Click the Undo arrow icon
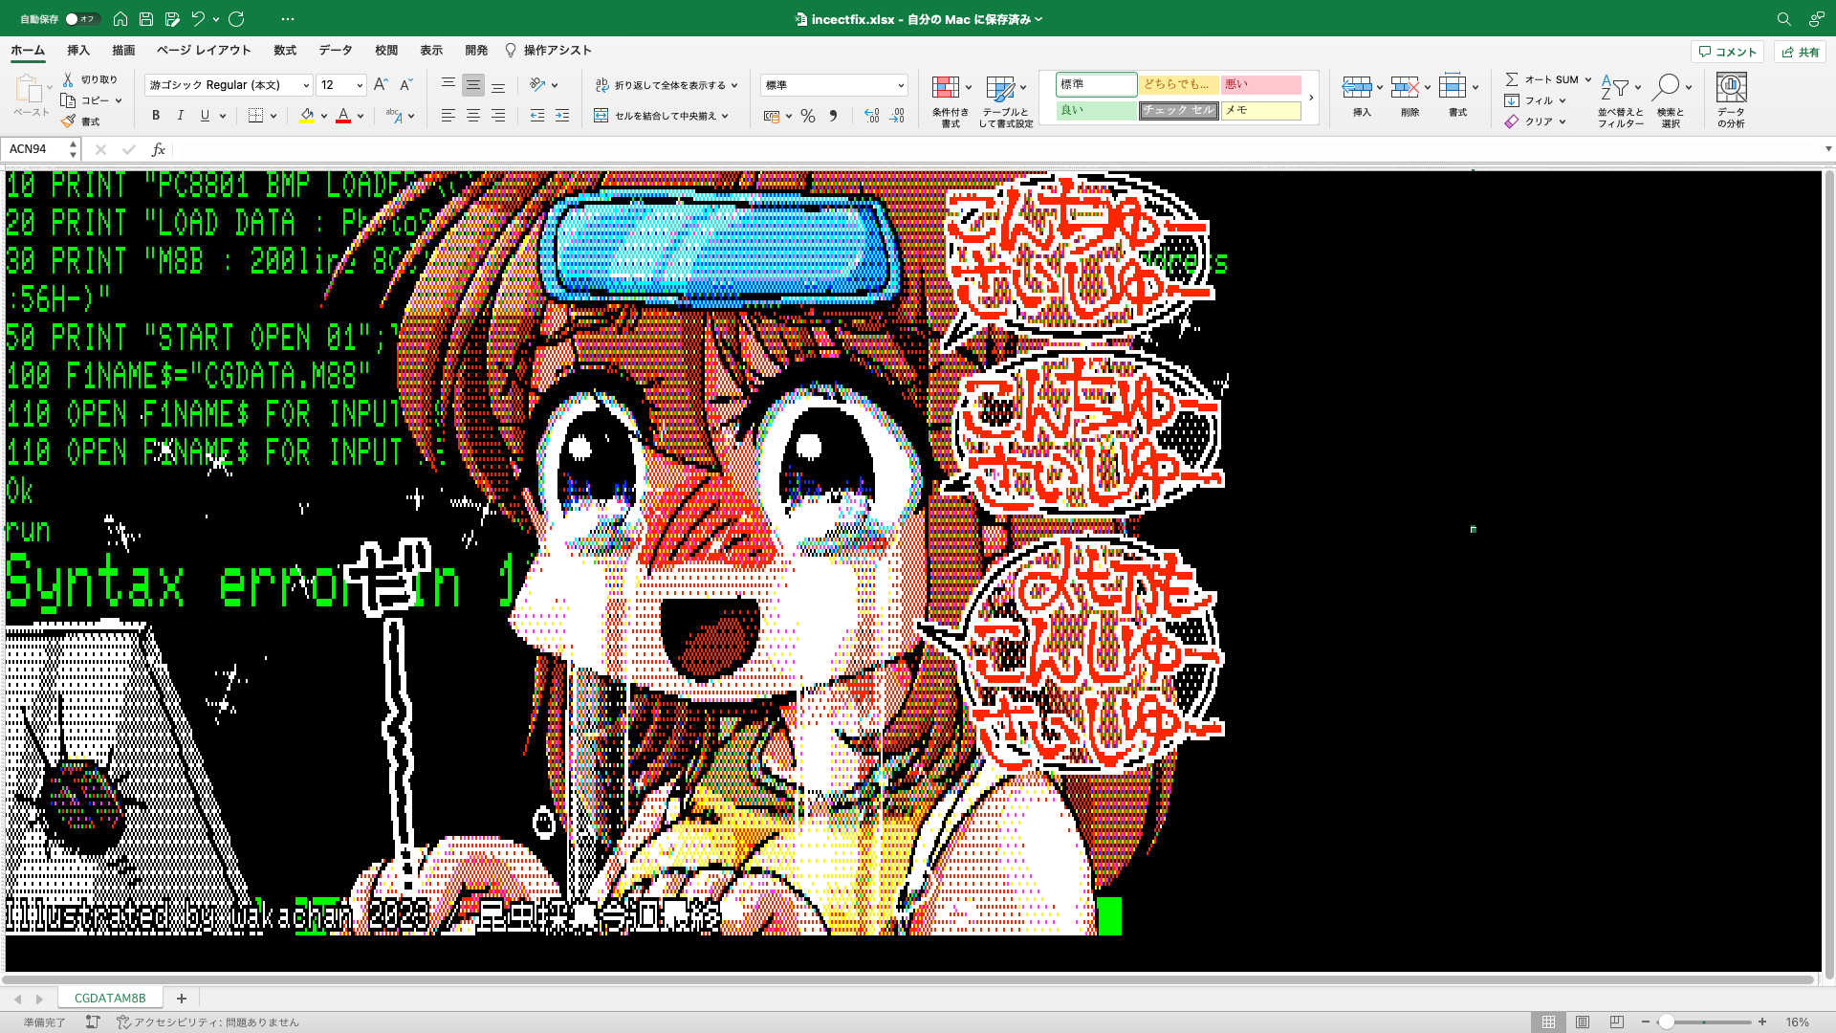 pyautogui.click(x=198, y=18)
